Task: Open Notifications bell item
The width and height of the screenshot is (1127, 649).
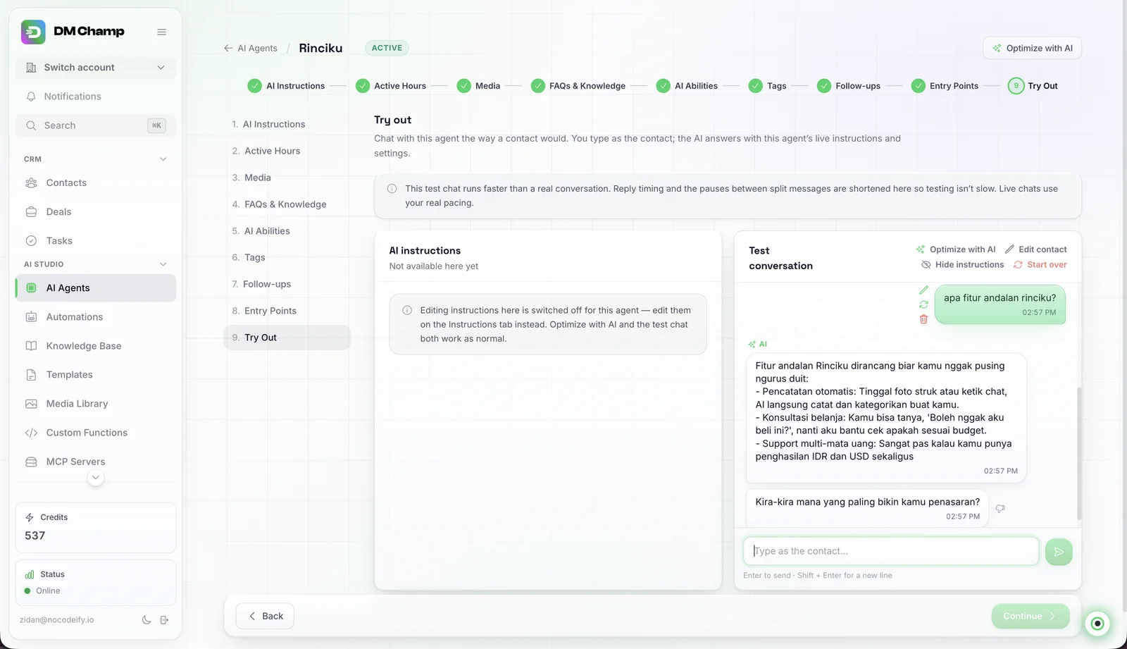Action: pyautogui.click(x=95, y=97)
